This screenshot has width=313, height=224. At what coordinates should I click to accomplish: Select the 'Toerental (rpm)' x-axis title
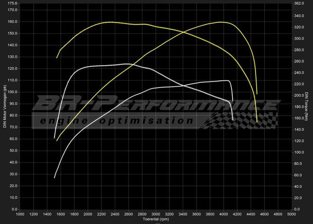coord(156,220)
